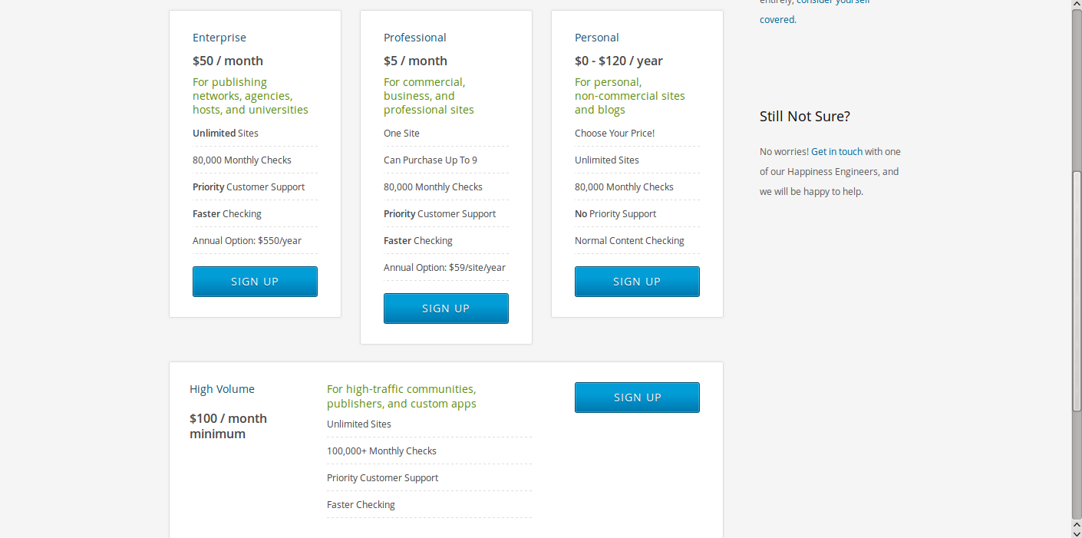The image size is (1082, 538).
Task: Click the 'Can Purchase Up To 9' feature
Action: pyautogui.click(x=430, y=160)
